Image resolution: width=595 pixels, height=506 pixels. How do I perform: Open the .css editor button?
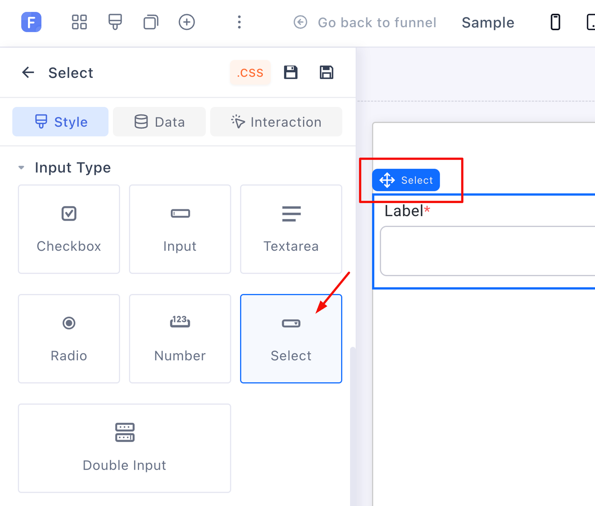[x=250, y=72]
